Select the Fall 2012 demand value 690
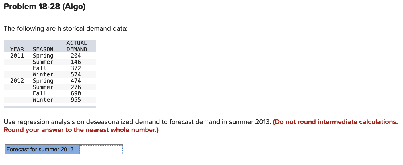This screenshot has height=165, width=403. [x=76, y=93]
